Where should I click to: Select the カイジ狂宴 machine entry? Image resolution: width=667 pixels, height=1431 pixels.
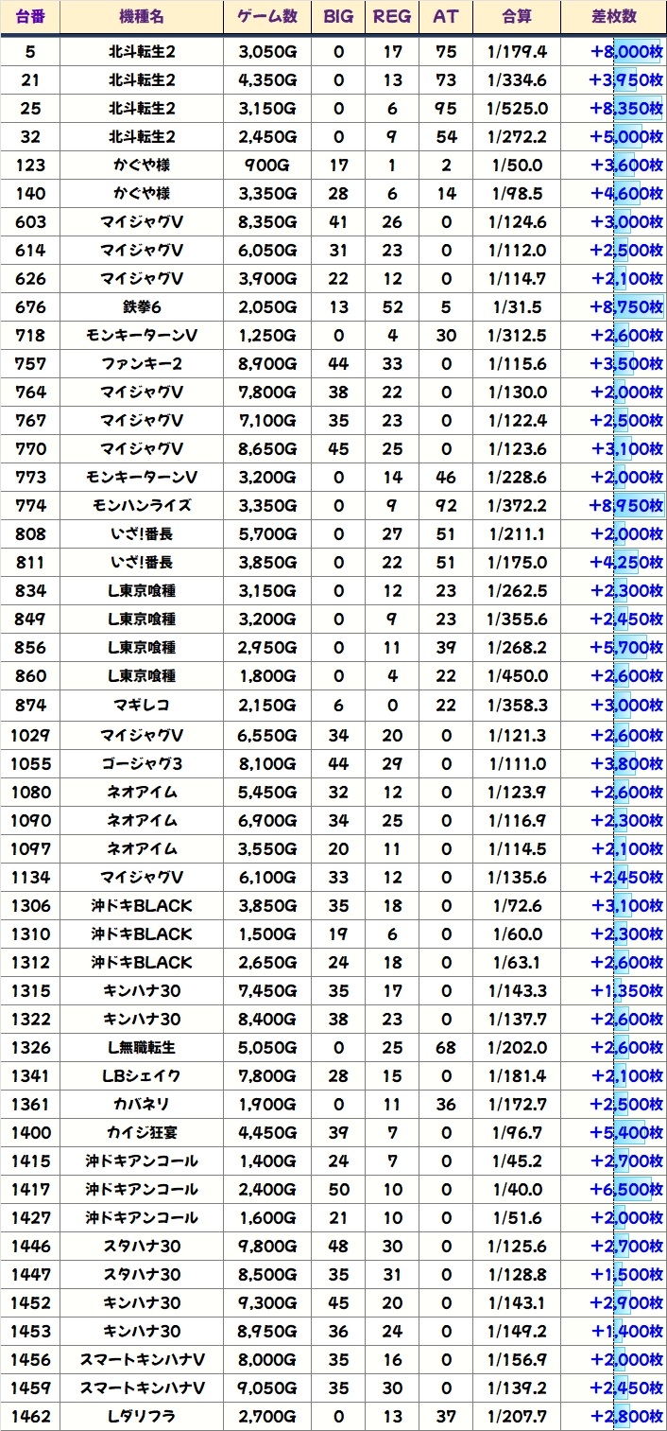(x=142, y=1132)
